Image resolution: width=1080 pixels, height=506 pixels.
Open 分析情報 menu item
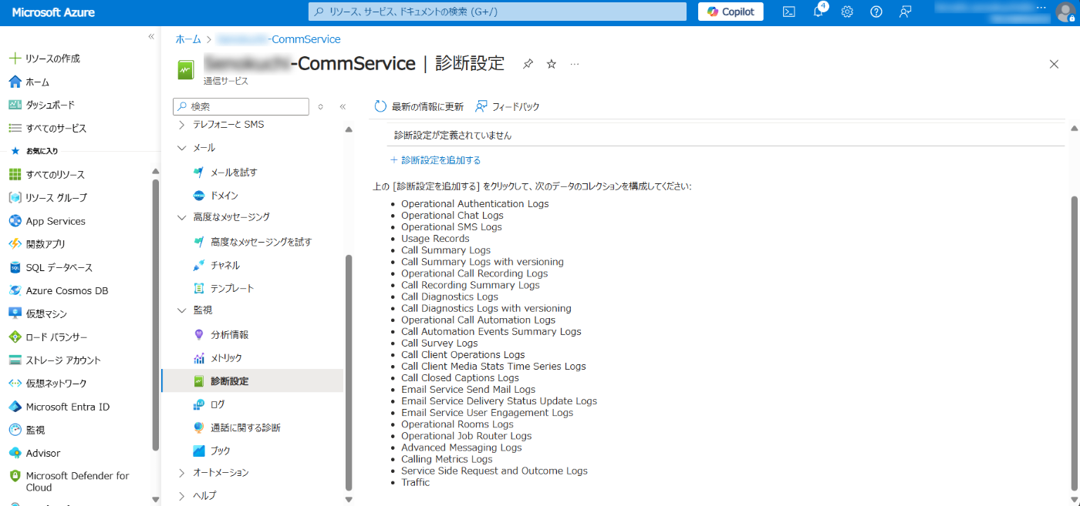click(x=221, y=335)
